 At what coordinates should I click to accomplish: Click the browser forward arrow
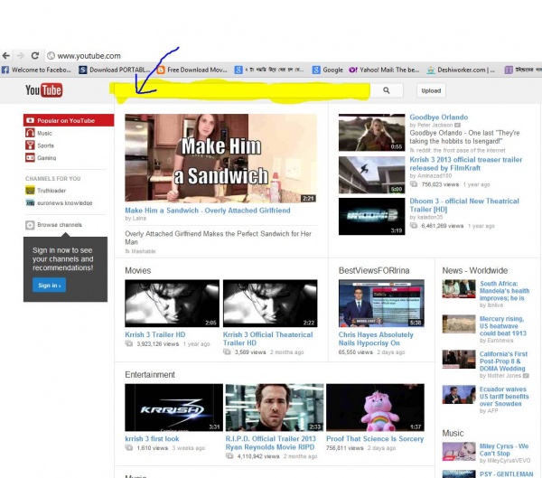coord(21,55)
